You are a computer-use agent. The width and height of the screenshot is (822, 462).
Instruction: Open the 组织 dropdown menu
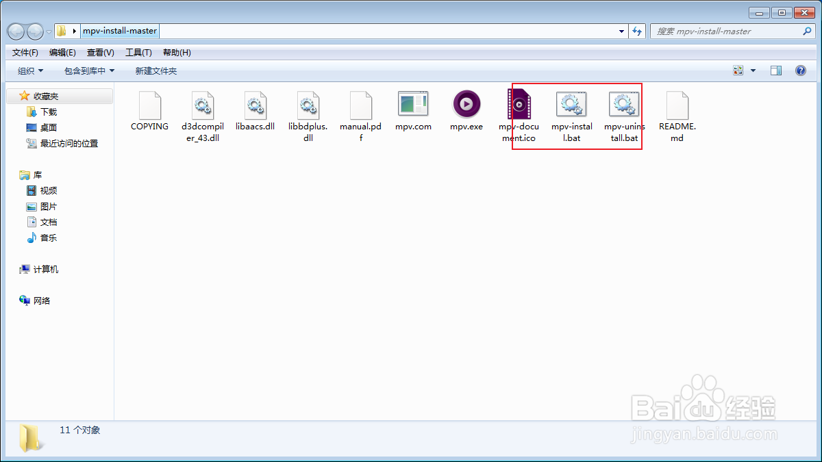[x=28, y=70]
